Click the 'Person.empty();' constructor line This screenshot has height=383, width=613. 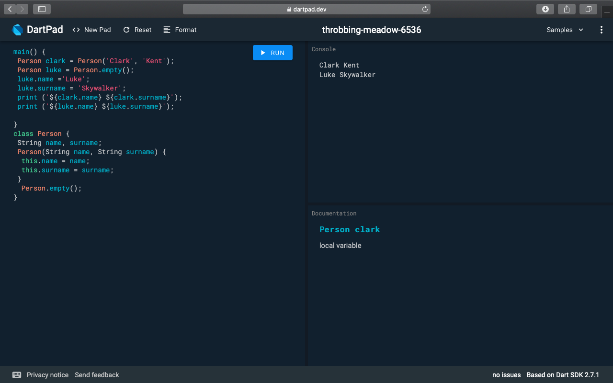point(52,188)
